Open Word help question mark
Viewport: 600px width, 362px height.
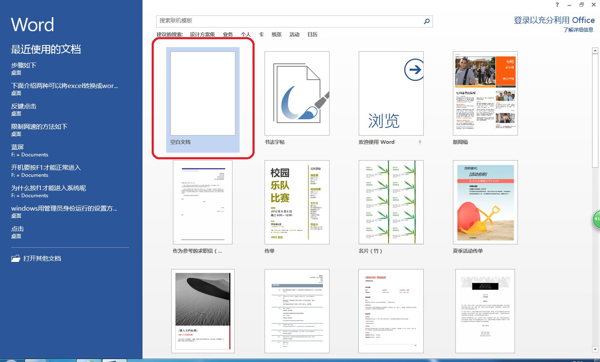[x=557, y=5]
